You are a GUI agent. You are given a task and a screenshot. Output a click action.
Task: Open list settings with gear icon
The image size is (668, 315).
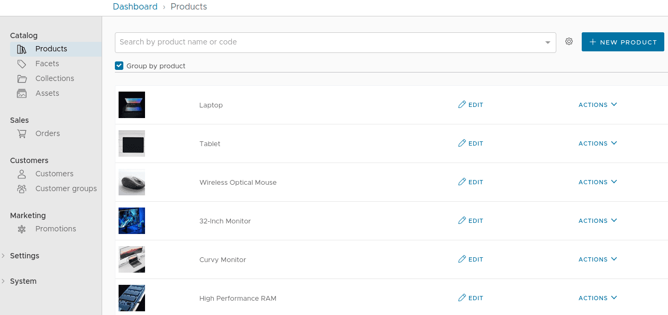[x=569, y=41]
